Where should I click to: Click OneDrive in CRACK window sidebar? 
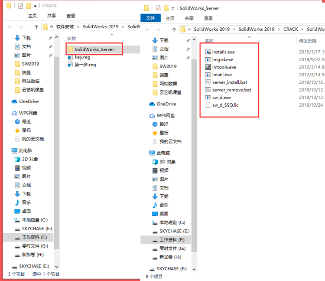25,101
